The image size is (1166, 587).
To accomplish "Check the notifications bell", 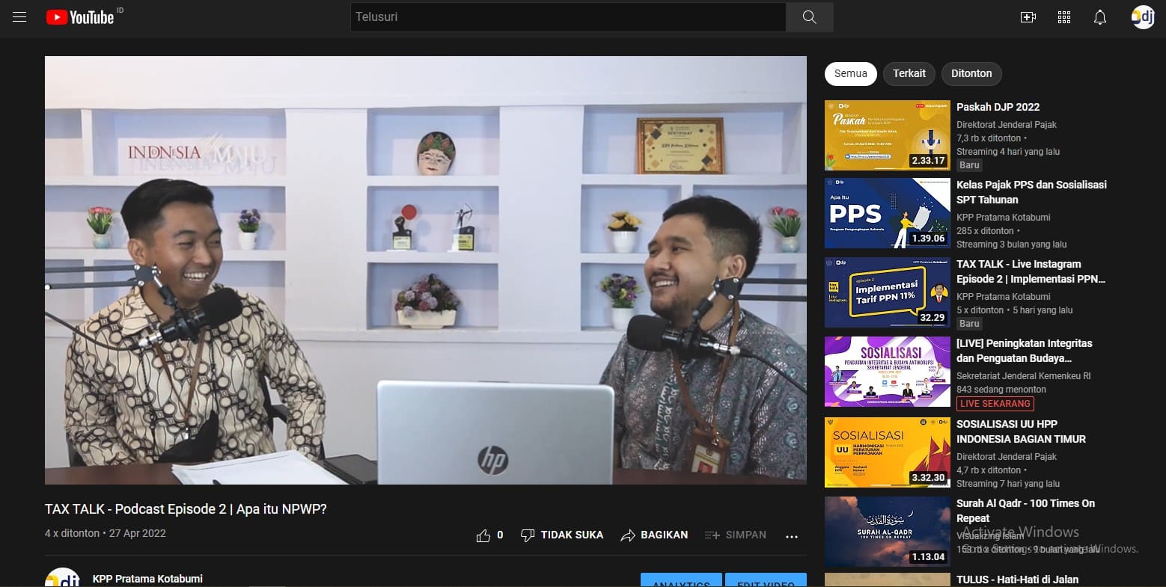I will click(x=1099, y=17).
